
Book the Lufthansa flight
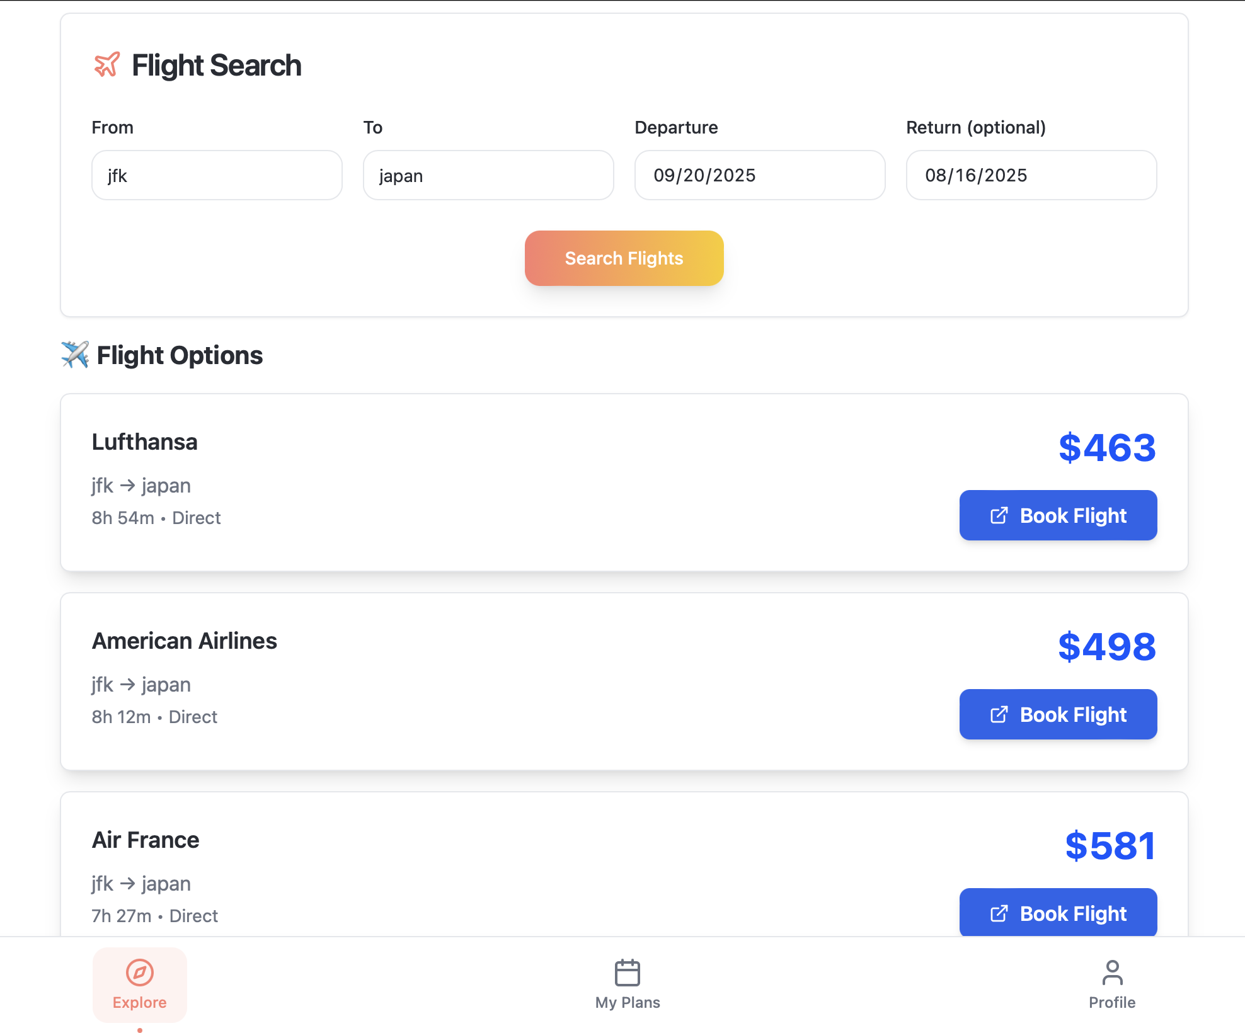[x=1058, y=515]
